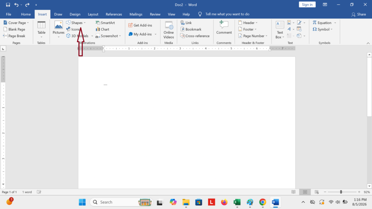Switch to the Mailings tab

pos(136,14)
